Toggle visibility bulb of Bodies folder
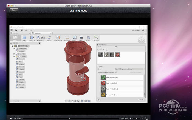Image resolution: width=192 pixels, height=120 pixels. point(16,56)
